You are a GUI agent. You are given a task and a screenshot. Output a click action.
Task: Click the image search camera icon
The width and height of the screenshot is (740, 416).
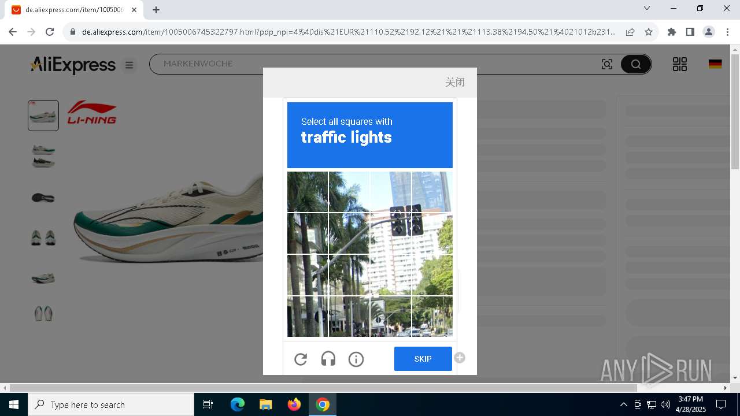click(x=607, y=64)
